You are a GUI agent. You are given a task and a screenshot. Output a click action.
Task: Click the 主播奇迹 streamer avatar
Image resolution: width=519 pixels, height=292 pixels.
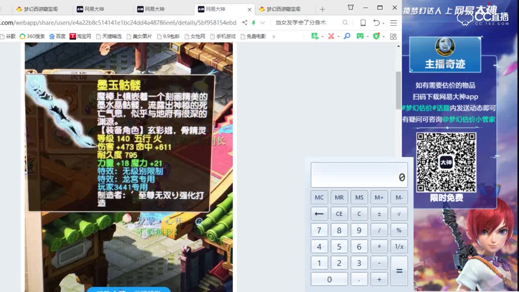click(x=445, y=46)
